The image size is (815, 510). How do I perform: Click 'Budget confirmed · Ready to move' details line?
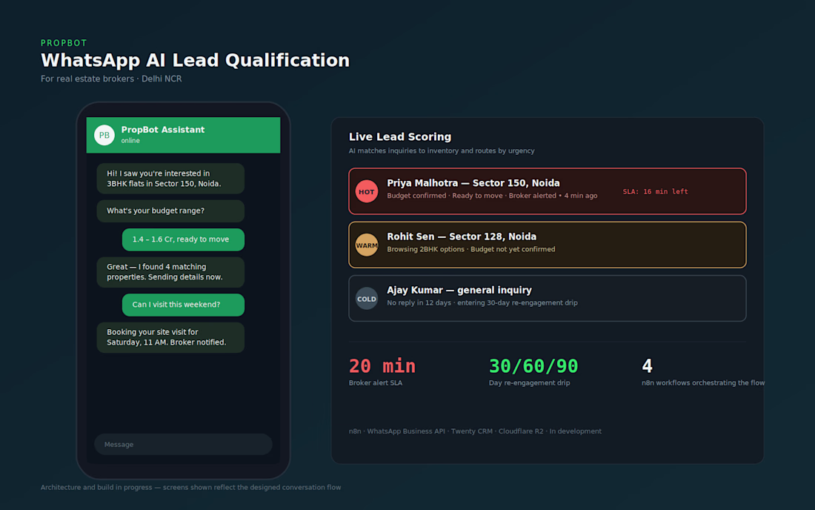click(492, 196)
